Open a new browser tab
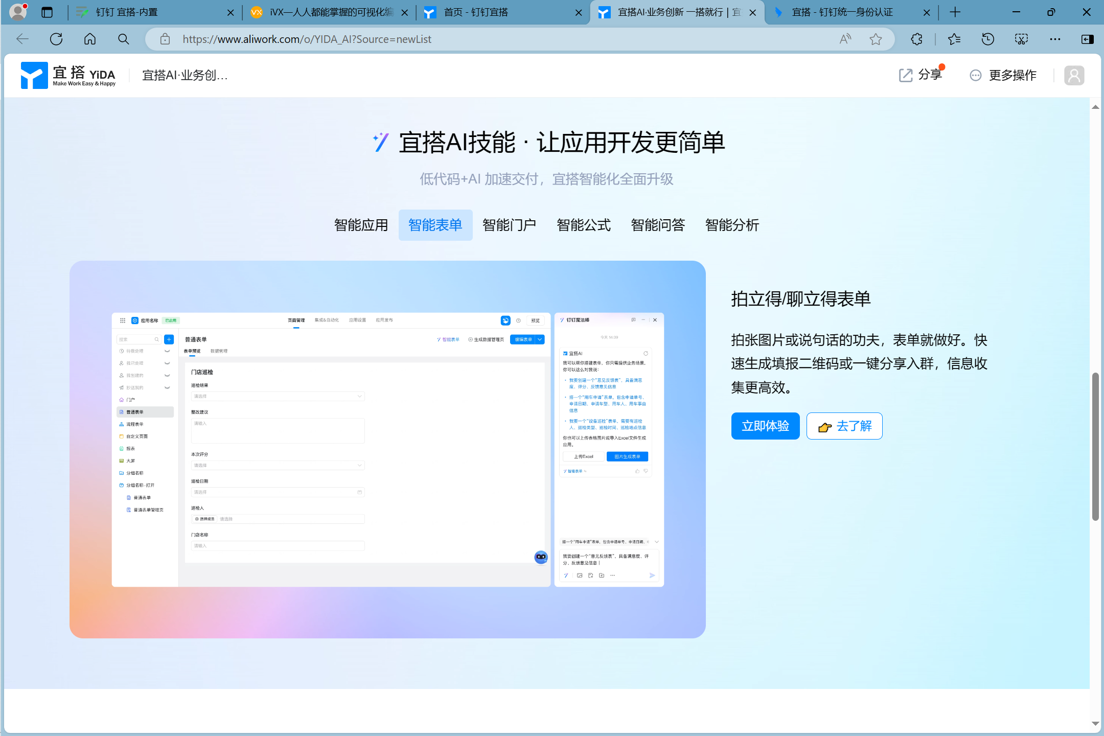Viewport: 1104px width, 736px height. tap(955, 12)
